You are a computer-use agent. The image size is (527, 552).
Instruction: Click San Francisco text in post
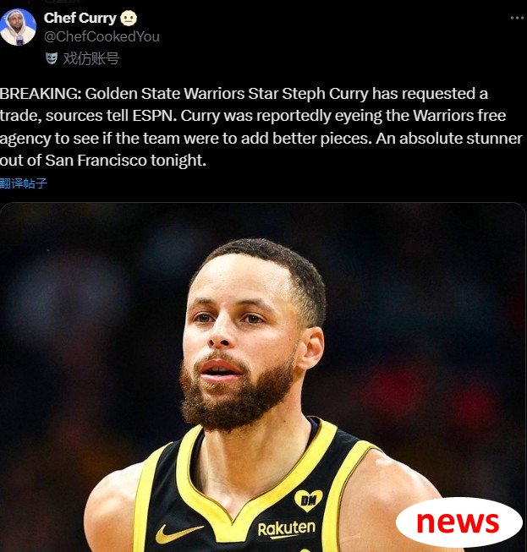(96, 161)
